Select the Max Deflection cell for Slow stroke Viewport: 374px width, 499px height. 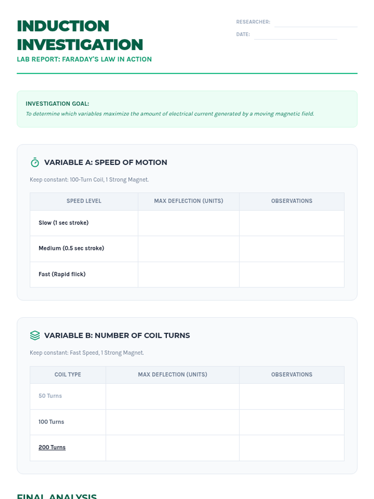[x=189, y=223]
